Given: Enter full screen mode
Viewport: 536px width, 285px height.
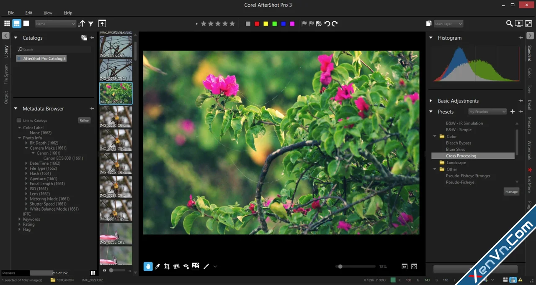Looking at the screenshot, I should point(528,23).
